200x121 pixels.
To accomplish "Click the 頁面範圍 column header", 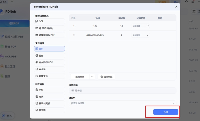I will 141,18.
